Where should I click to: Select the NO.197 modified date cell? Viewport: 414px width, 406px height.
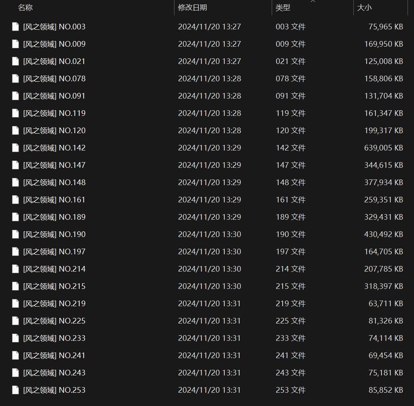(x=209, y=251)
